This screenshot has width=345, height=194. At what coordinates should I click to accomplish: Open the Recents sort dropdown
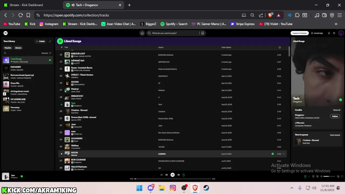pyautogui.click(x=46, y=53)
